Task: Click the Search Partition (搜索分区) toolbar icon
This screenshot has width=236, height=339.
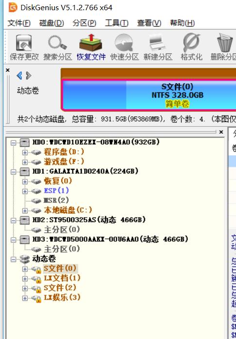Action: pos(57,47)
